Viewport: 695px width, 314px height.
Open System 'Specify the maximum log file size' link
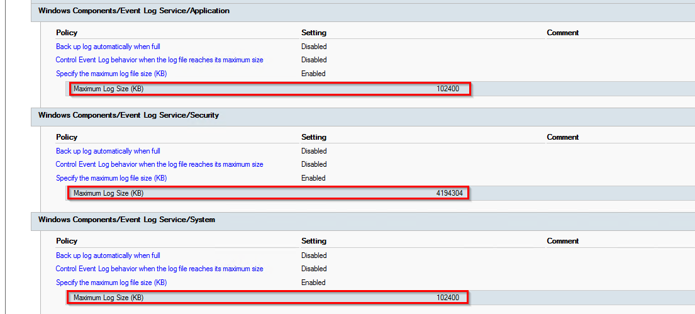coord(111,283)
